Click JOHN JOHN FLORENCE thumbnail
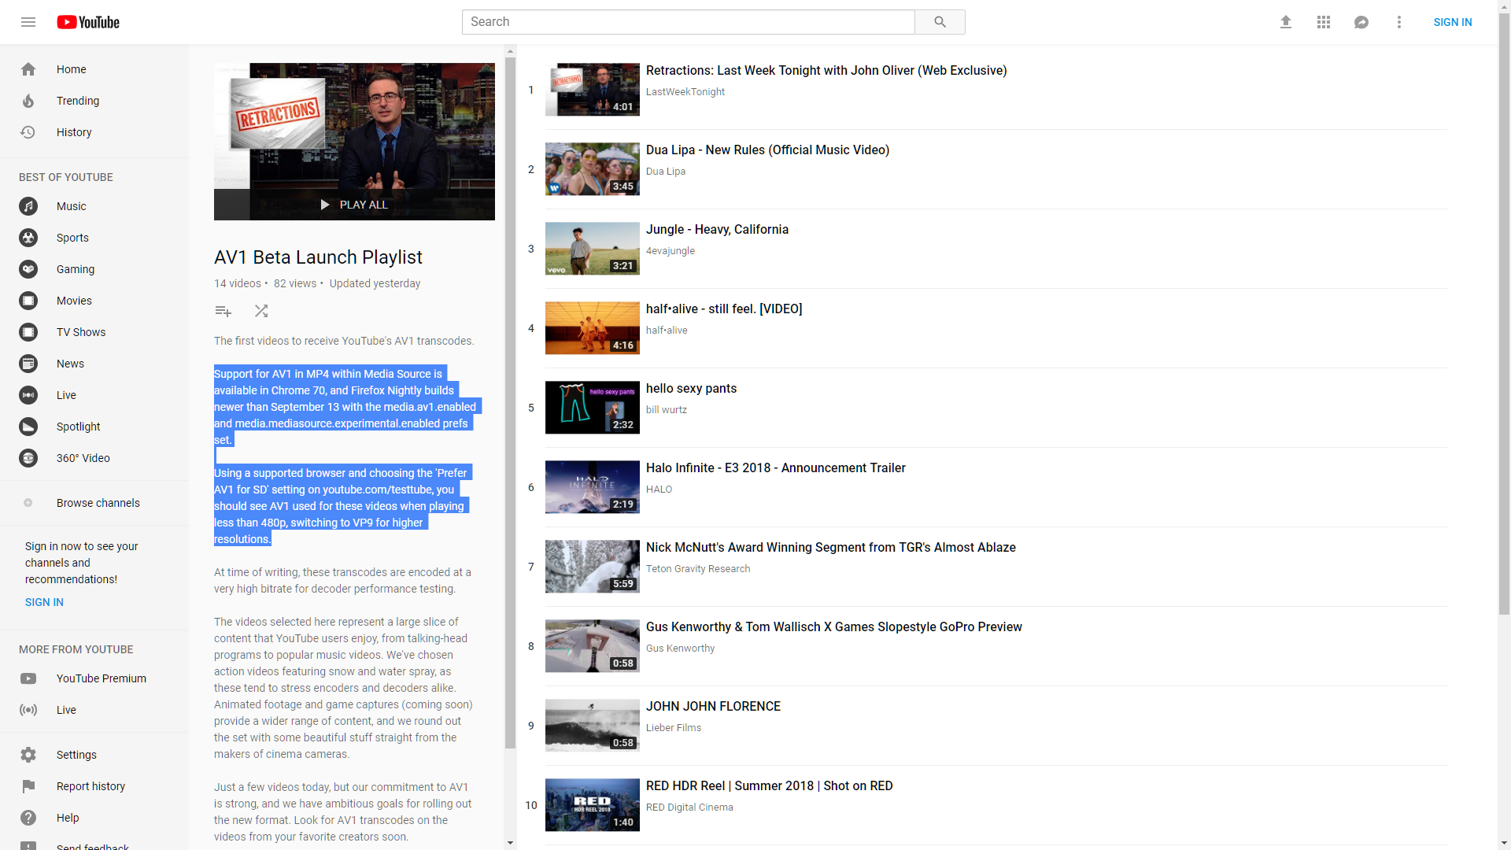The width and height of the screenshot is (1511, 850). tap(593, 726)
